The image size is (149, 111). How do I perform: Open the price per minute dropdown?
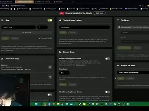[x=64, y=73]
